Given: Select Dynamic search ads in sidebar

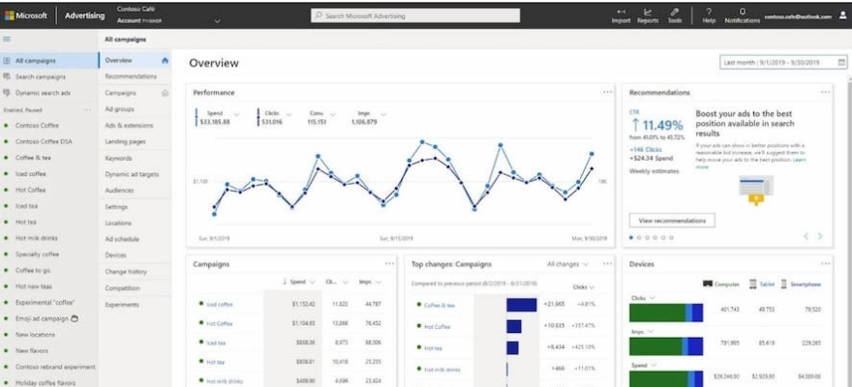Looking at the screenshot, I should (x=43, y=93).
